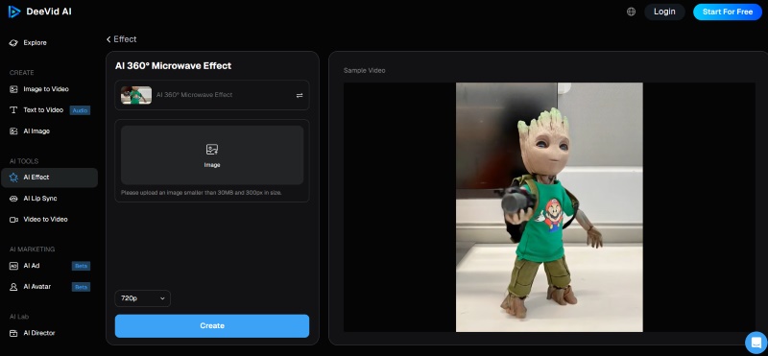
Task: Click the Explore planet icon
Action: tap(13, 43)
